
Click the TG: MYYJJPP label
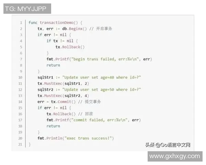(27, 9)
